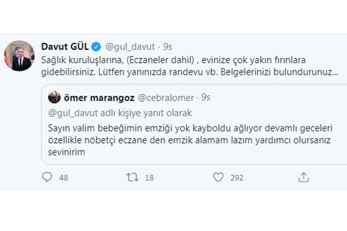Screen dimensions: 347x231
Task: Retweet this post using the arrows icon
Action: click(133, 177)
